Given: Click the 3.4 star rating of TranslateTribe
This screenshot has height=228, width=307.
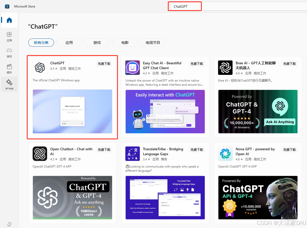Looking at the screenshot, I should [x=147, y=159].
